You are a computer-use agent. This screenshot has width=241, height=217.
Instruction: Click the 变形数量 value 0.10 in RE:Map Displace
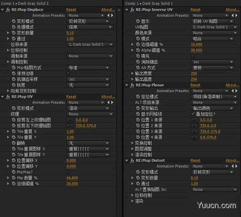[70, 33]
